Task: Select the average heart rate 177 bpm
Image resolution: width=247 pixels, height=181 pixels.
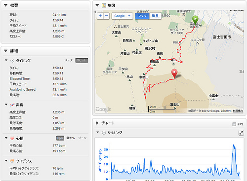Action: (59, 145)
